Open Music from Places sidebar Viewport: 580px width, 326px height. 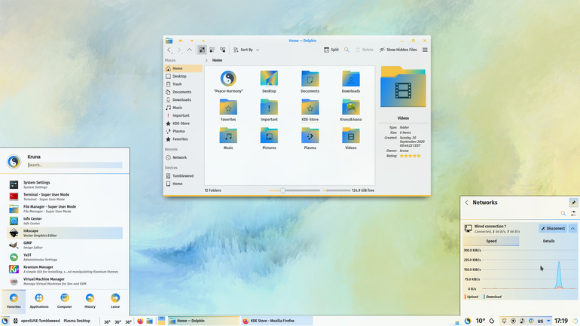point(184,108)
